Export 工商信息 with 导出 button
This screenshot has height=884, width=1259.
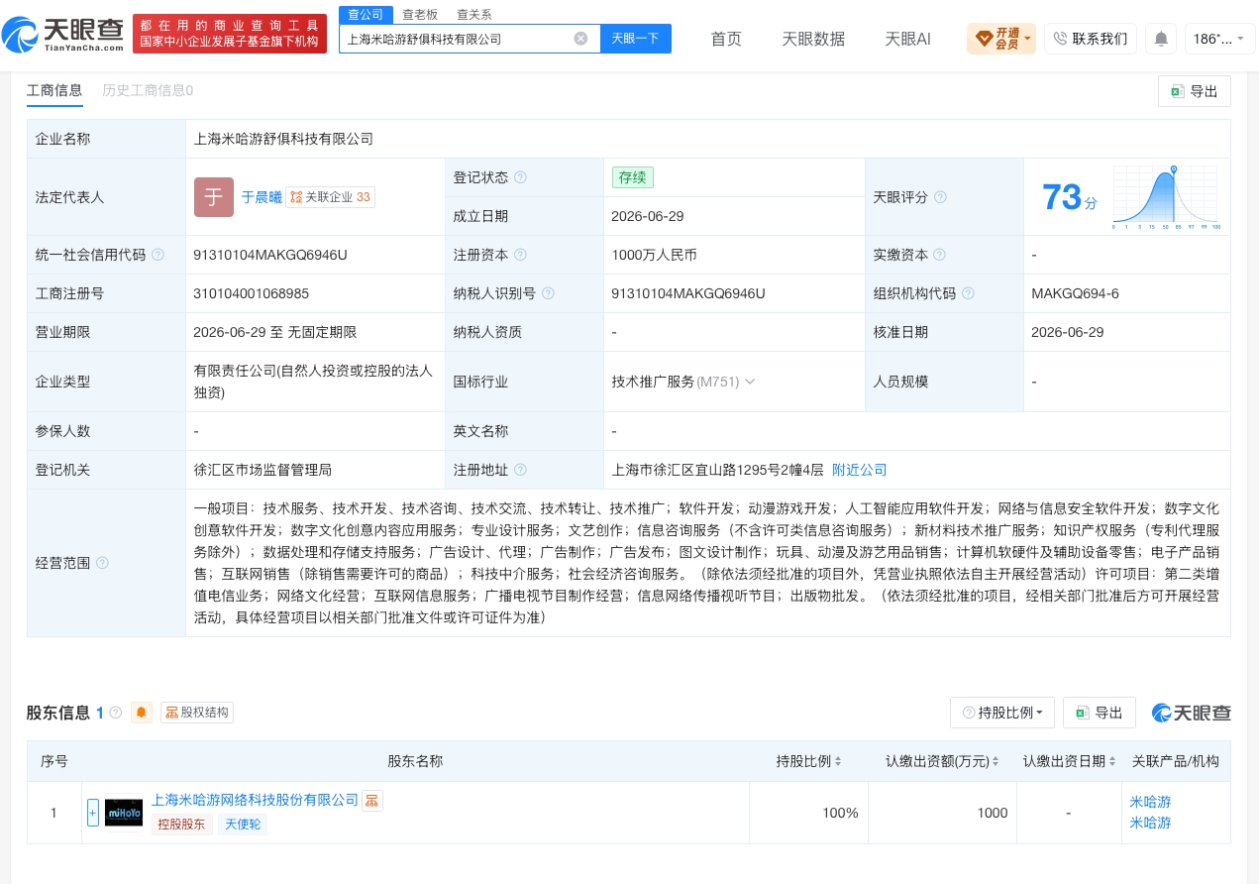pos(1195,91)
